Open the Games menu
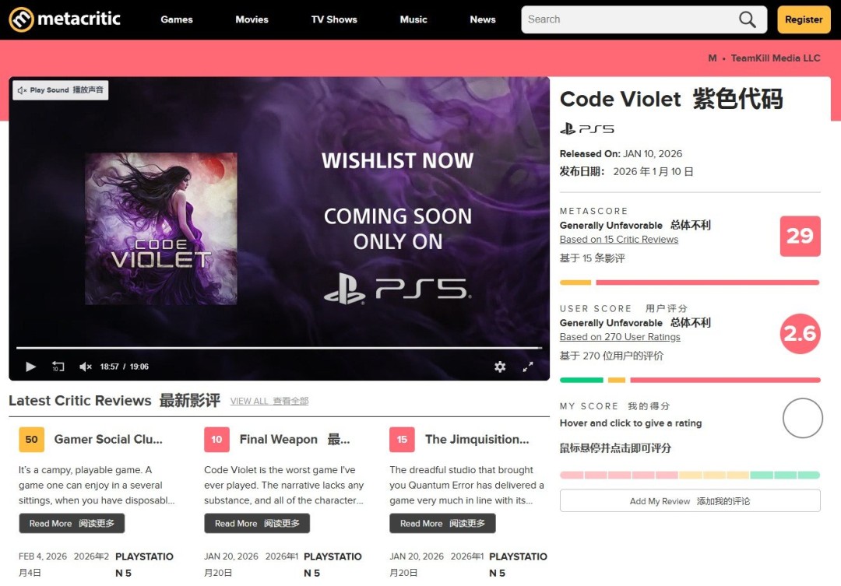Image resolution: width=841 pixels, height=586 pixels. point(176,19)
